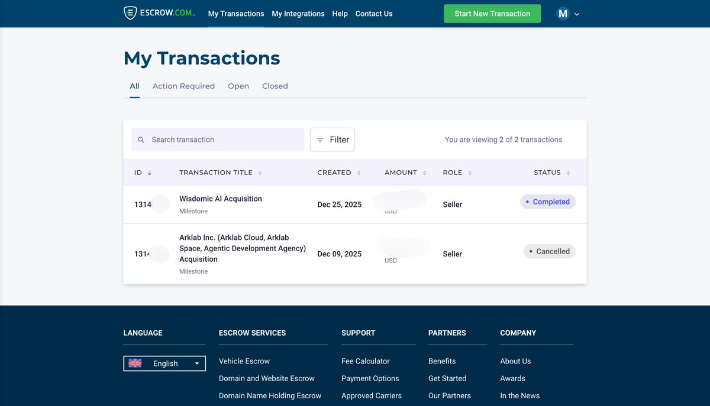Click the UK flag language icon
Image resolution: width=710 pixels, height=406 pixels.
pyautogui.click(x=135, y=363)
